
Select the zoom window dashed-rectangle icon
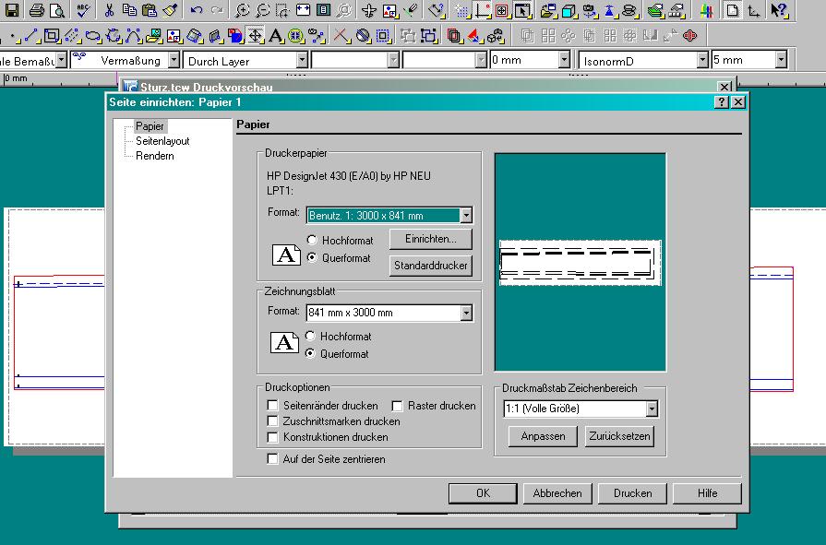(x=282, y=9)
